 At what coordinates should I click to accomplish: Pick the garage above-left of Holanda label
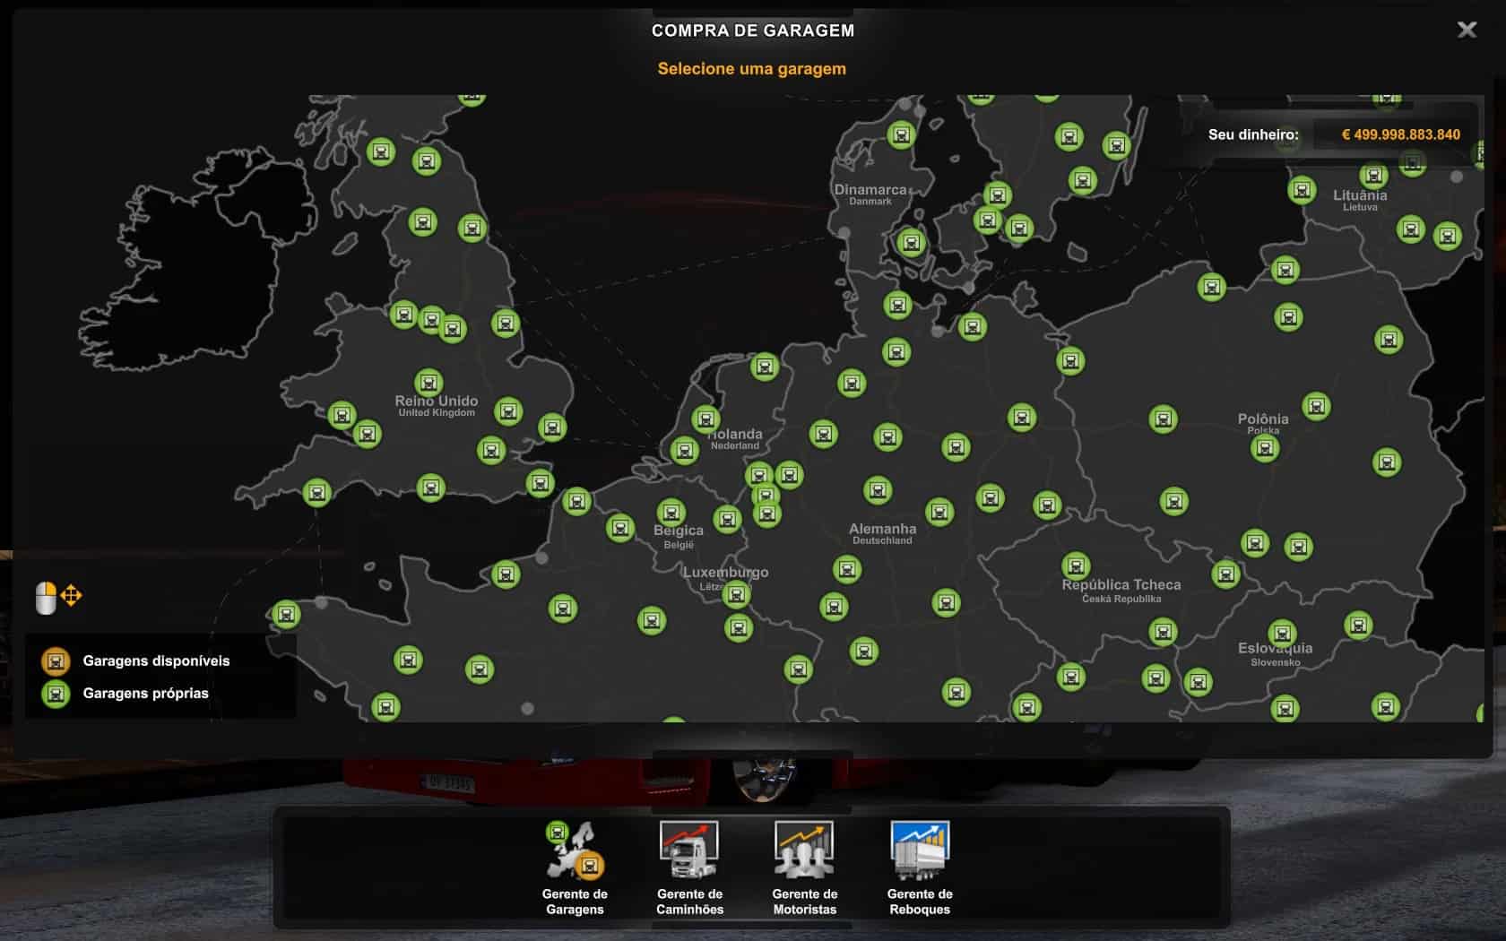coord(705,419)
